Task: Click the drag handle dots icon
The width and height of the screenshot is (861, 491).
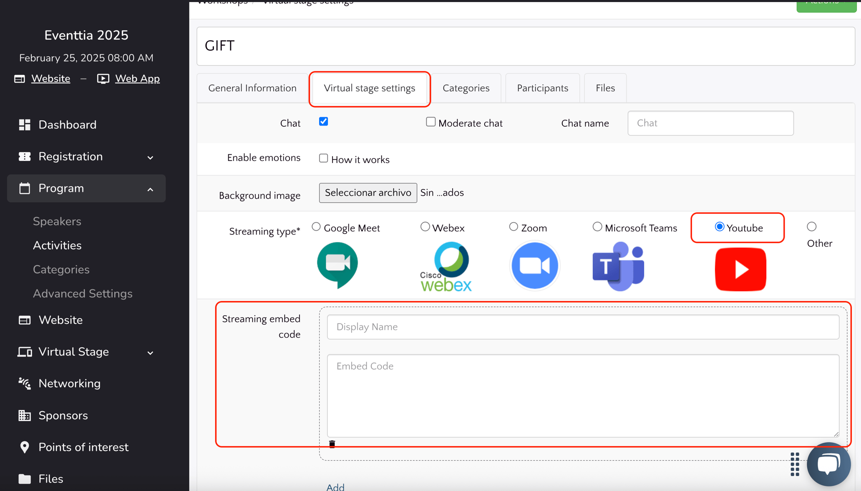Action: pos(795,464)
